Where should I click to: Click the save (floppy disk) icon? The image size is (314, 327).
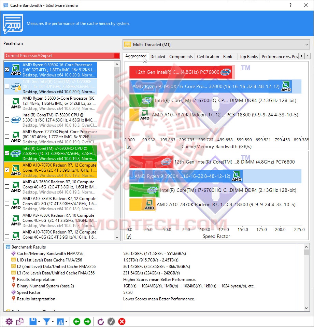(x=33, y=322)
